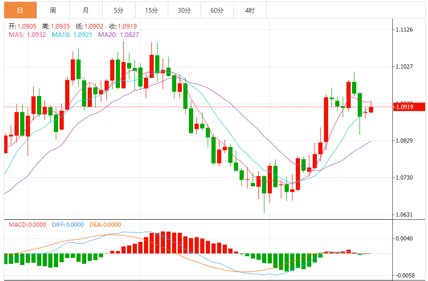Click the 1.1027 price axis label

click(404, 67)
